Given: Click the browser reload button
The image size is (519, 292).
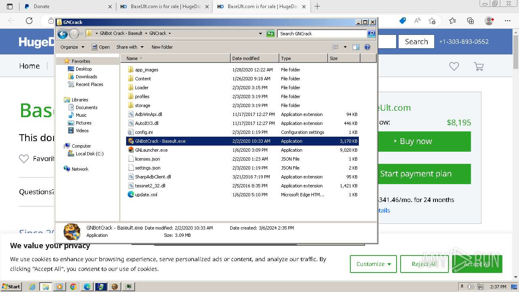Looking at the screenshot, I should tap(29, 21).
